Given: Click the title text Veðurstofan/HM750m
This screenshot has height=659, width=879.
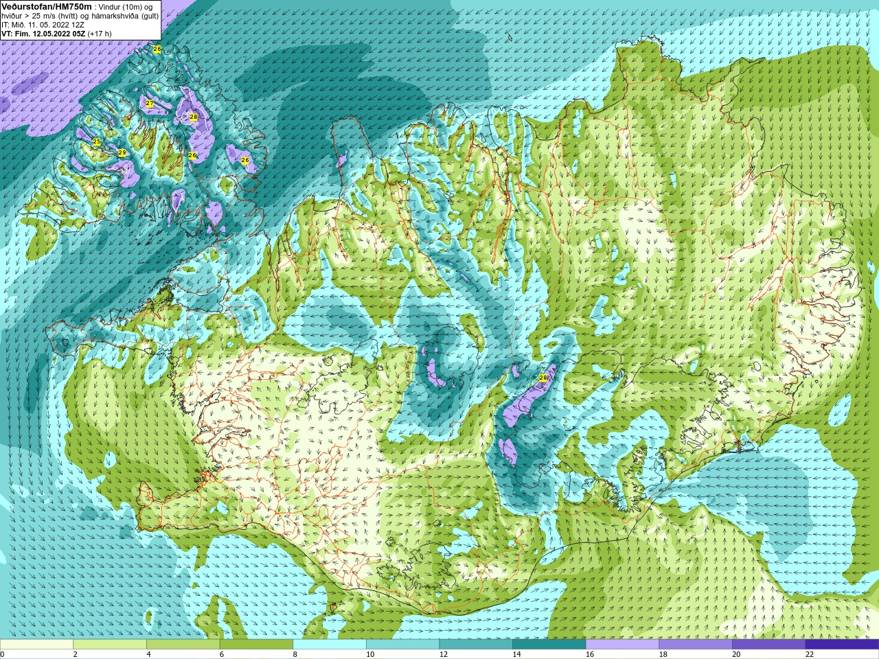Looking at the screenshot, I should tap(47, 6).
